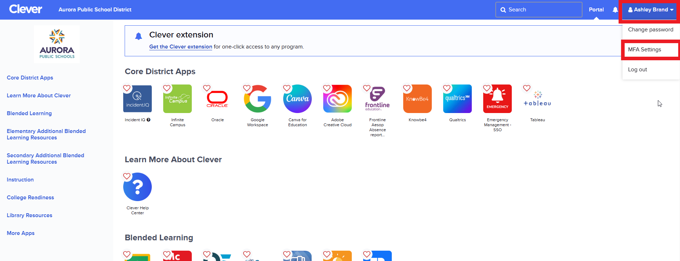680x261 pixels.
Task: Click the Clever logo
Action: click(x=26, y=9)
